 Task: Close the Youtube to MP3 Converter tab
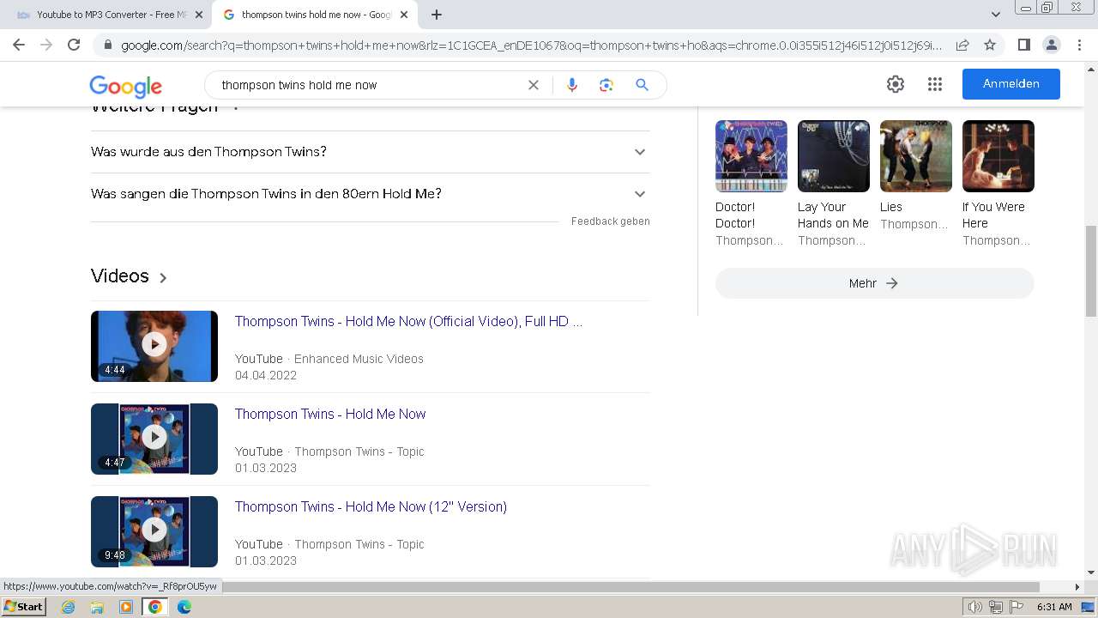[199, 15]
